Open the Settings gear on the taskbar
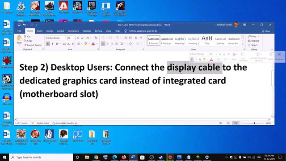Viewport: 286px width, 161px height. click(207, 157)
